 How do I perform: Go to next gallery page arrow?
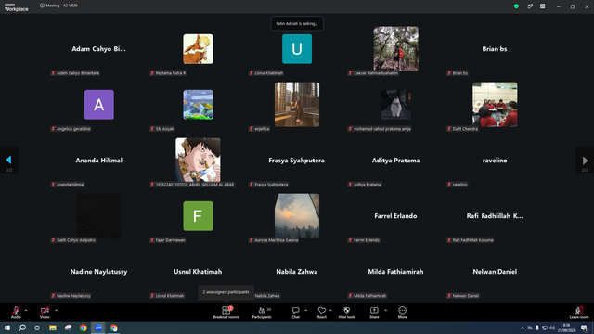(x=585, y=161)
